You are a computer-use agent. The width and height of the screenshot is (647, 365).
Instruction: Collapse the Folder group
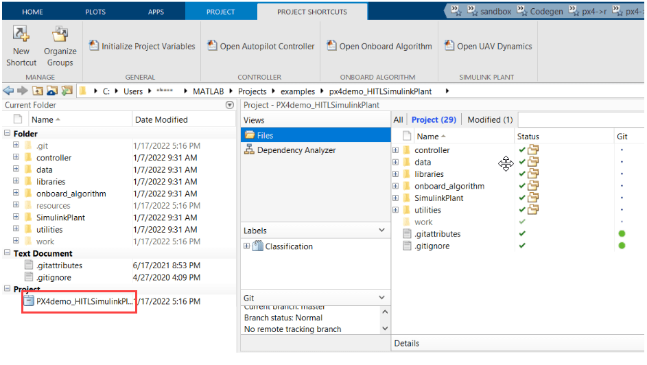tap(7, 133)
